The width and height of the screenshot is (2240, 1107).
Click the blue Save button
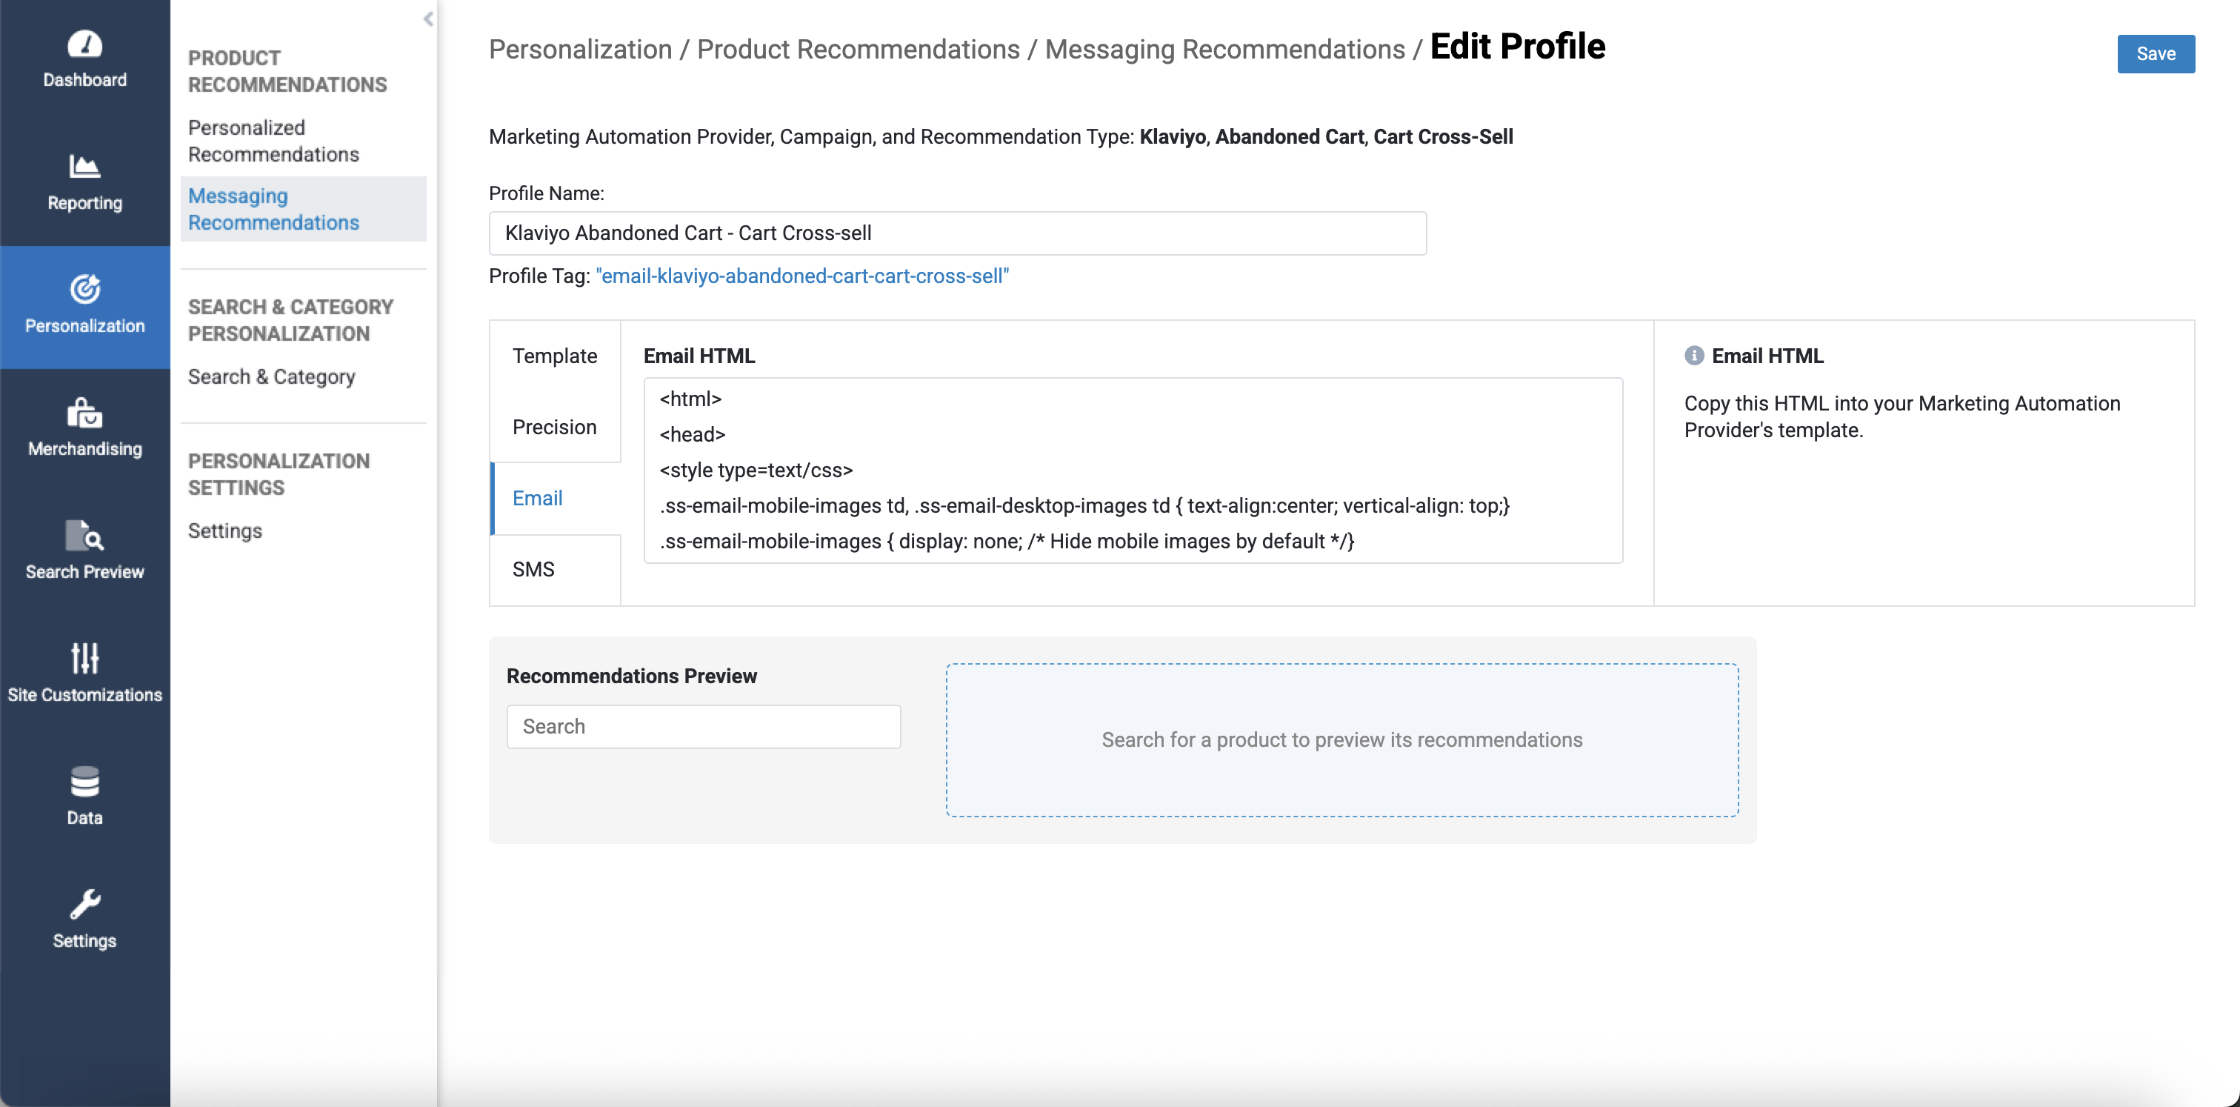tap(2155, 54)
